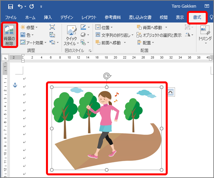Select the 書式 picture tools tab
214x178 pixels.
coord(197,18)
